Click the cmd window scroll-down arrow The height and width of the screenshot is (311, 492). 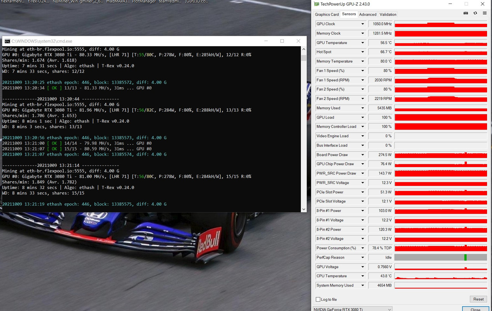[x=304, y=209]
